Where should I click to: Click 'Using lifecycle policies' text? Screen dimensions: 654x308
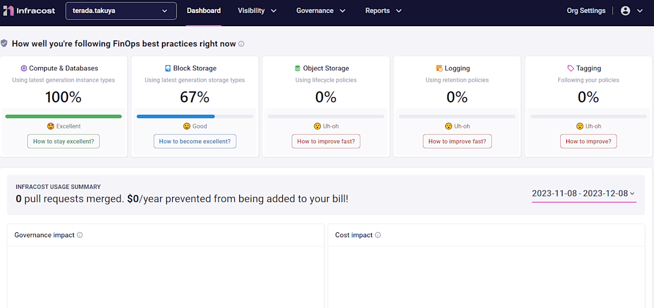tap(326, 80)
